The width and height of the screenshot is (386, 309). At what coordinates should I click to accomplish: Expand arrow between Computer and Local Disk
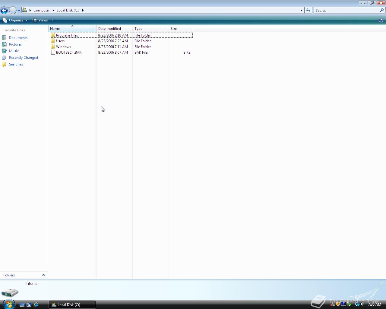[53, 10]
